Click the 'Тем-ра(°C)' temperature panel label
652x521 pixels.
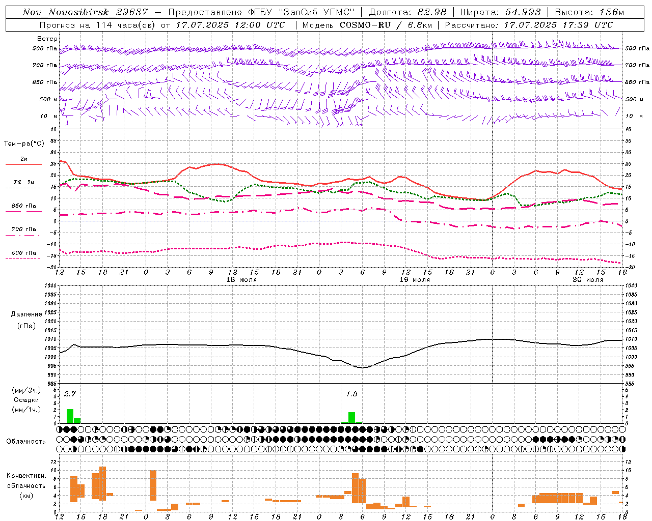tap(24, 144)
